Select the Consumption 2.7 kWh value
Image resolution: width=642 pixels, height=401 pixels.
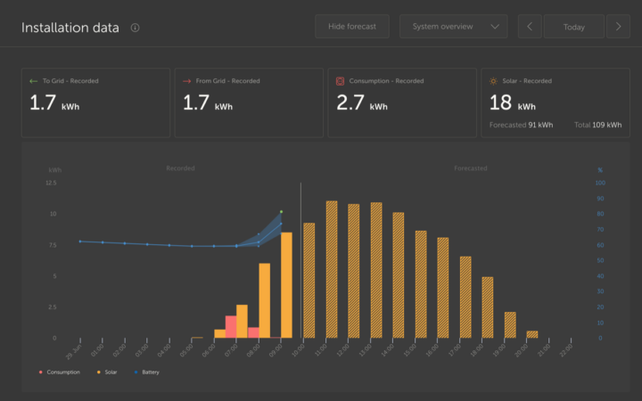click(362, 102)
